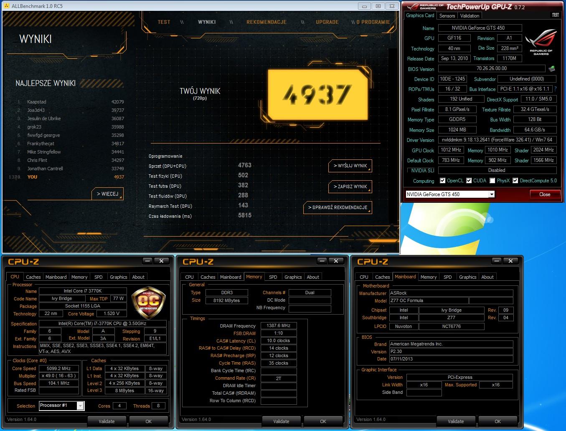Switch to the Sensors tab in GPU-Z

coord(447,16)
